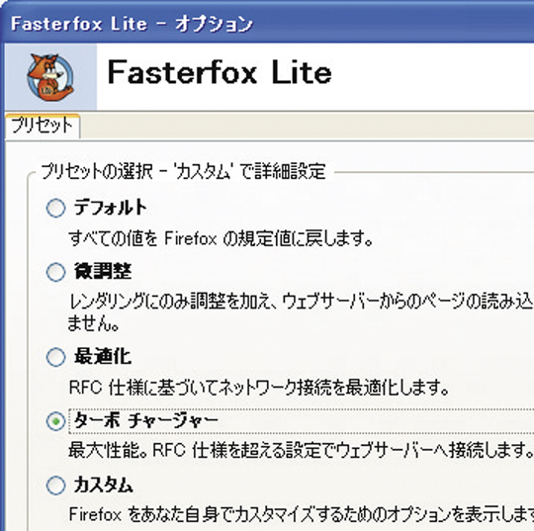Click the Firefox をあなた自身でカスタマイズ description
Screen dimensions: 534x531
302,514
